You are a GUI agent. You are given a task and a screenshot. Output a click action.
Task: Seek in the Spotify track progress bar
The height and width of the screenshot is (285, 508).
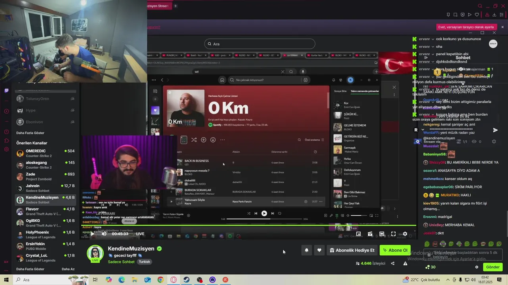point(264,219)
